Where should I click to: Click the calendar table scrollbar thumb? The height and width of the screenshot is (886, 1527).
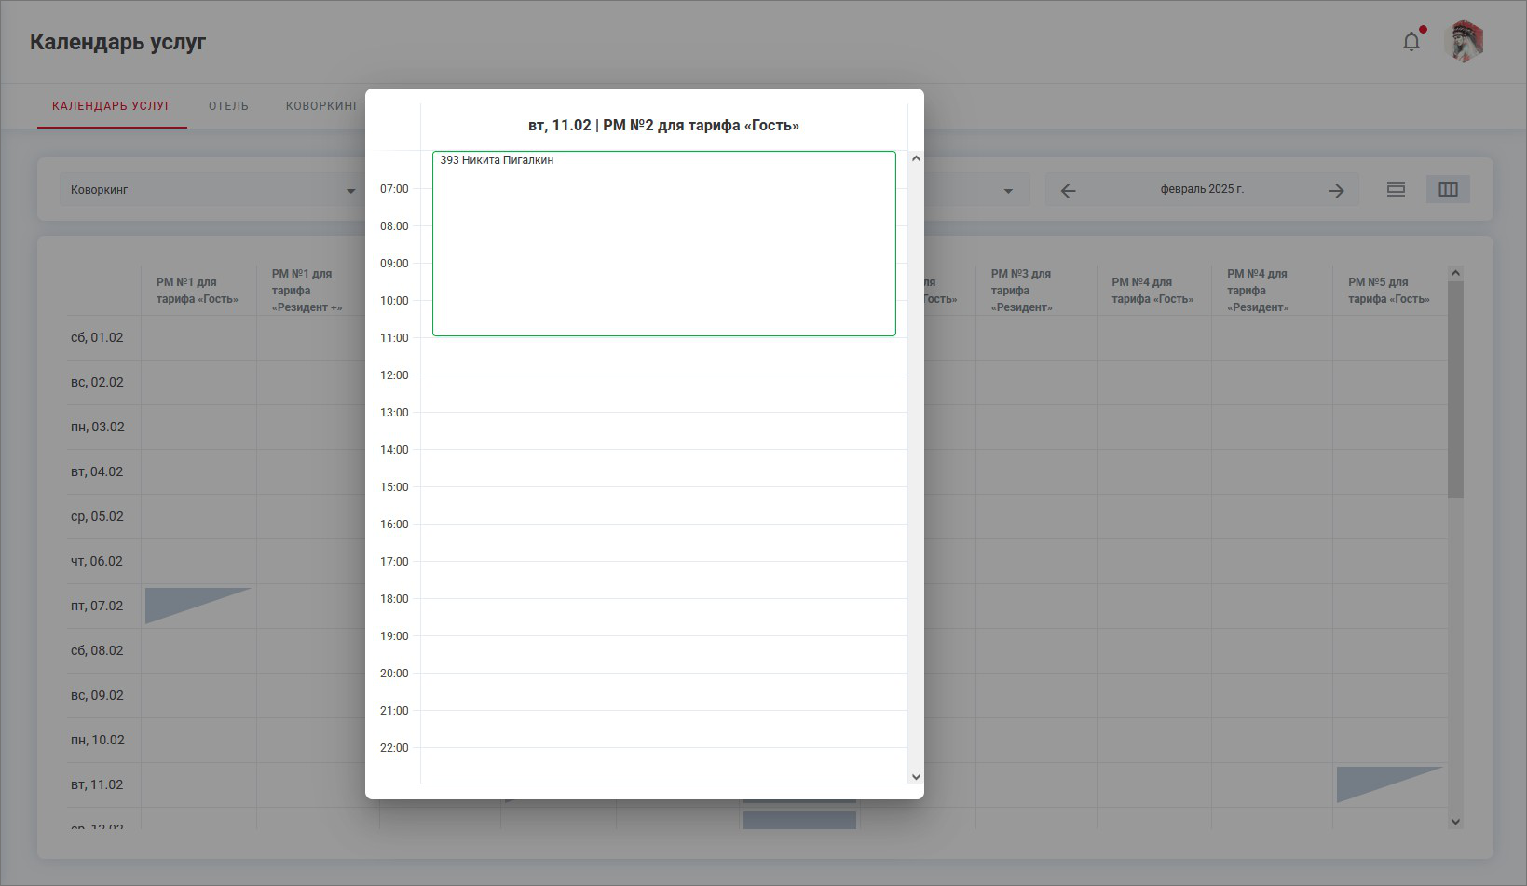tap(1454, 389)
